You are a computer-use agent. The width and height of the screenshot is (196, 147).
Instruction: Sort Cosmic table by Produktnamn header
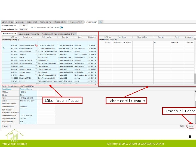pos(122,37)
